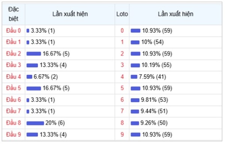Click the blue bar for Loto 4 at 7.59%
225x144 pixels.
134,77
